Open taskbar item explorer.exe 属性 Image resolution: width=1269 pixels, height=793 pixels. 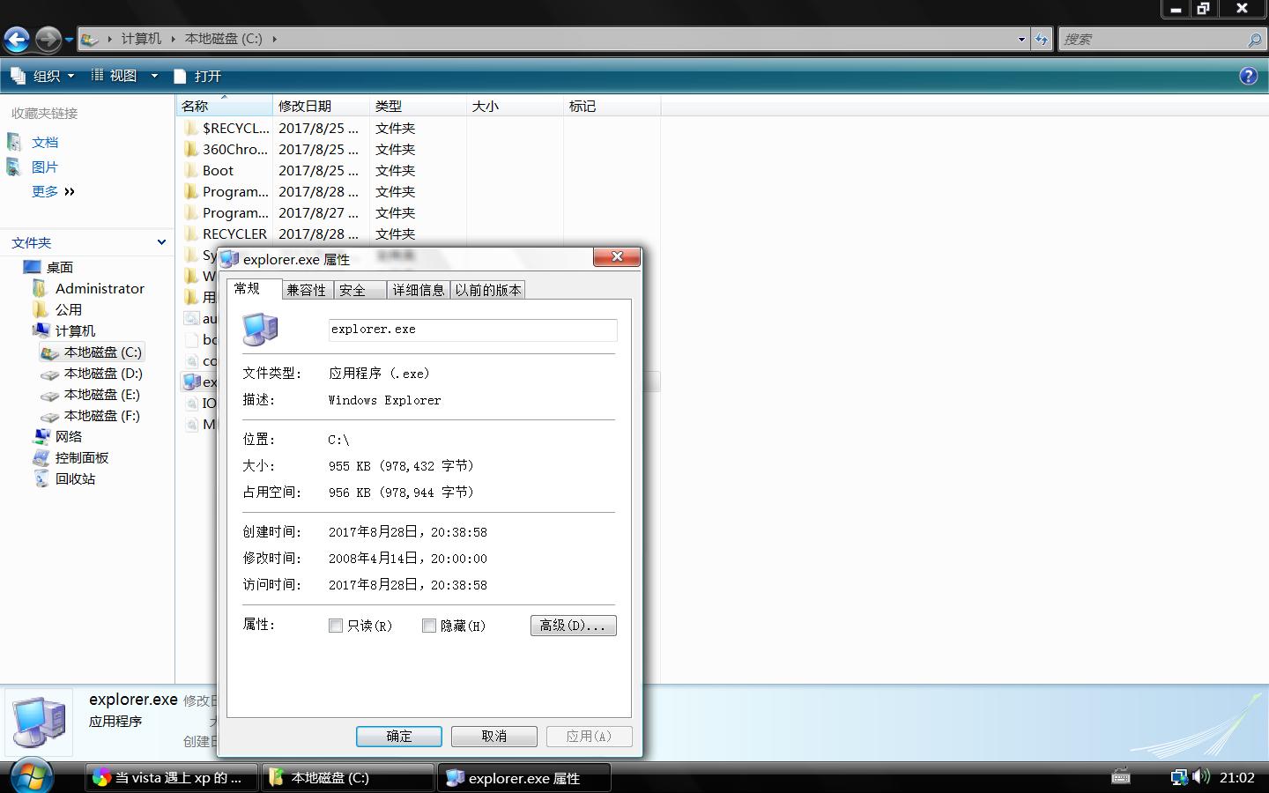tap(523, 778)
